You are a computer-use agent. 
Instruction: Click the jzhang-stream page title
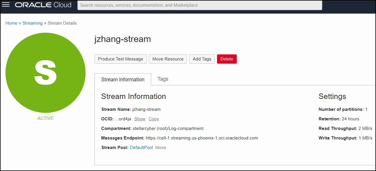coord(123,39)
